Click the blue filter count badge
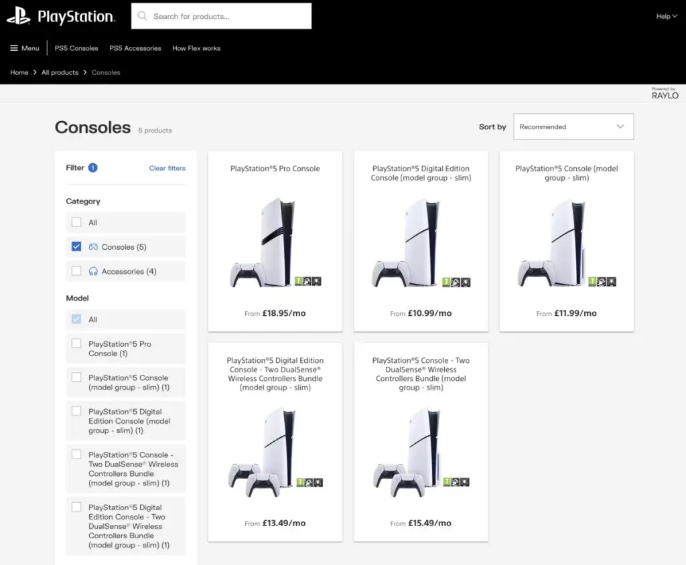 tap(92, 168)
